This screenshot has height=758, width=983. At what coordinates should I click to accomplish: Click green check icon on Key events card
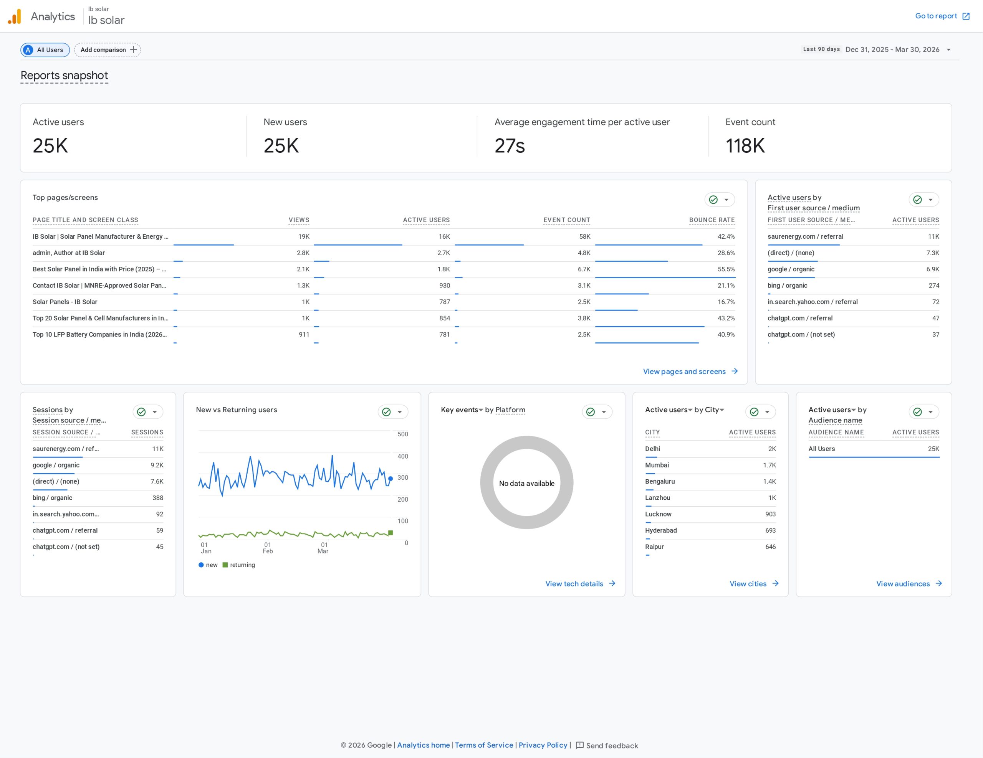[591, 412]
